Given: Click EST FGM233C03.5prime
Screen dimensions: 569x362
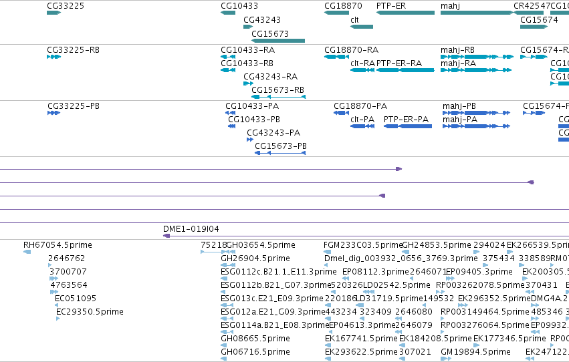Looking at the screenshot, I should (x=363, y=245).
